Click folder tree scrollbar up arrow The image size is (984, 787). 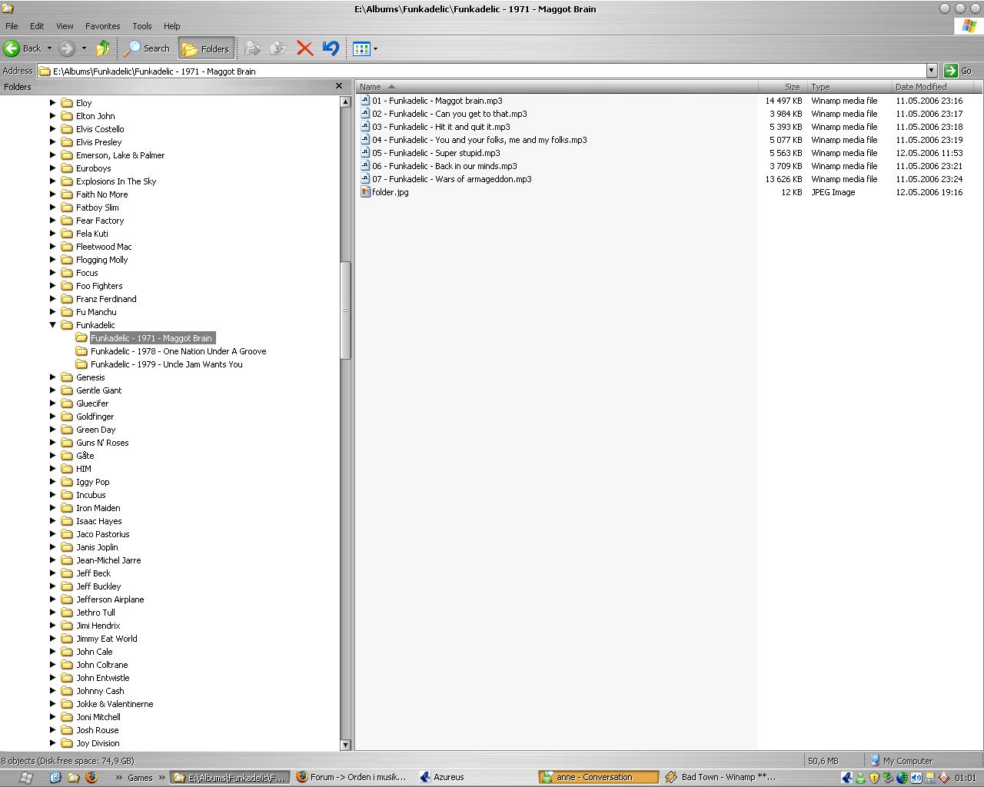[x=345, y=101]
